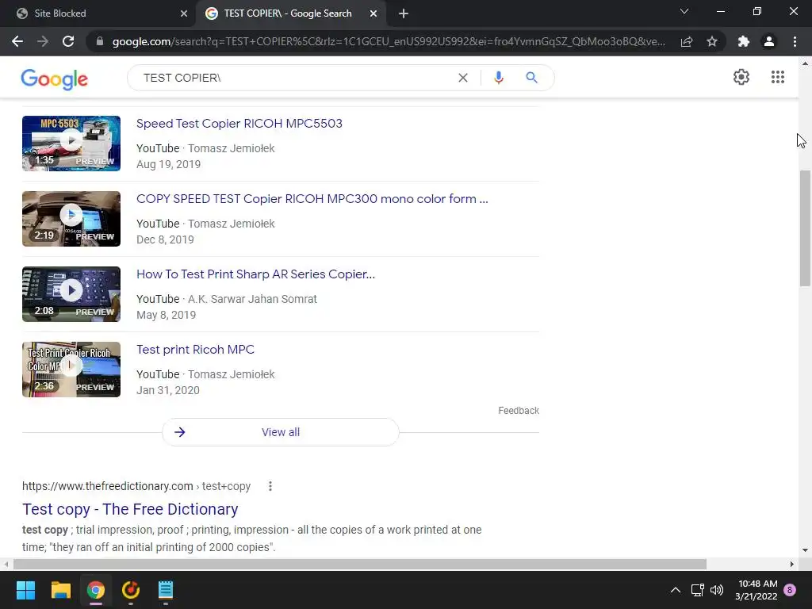Open Test print Ricoh MPC link
Screen dimensions: 812x609
[x=195, y=350]
